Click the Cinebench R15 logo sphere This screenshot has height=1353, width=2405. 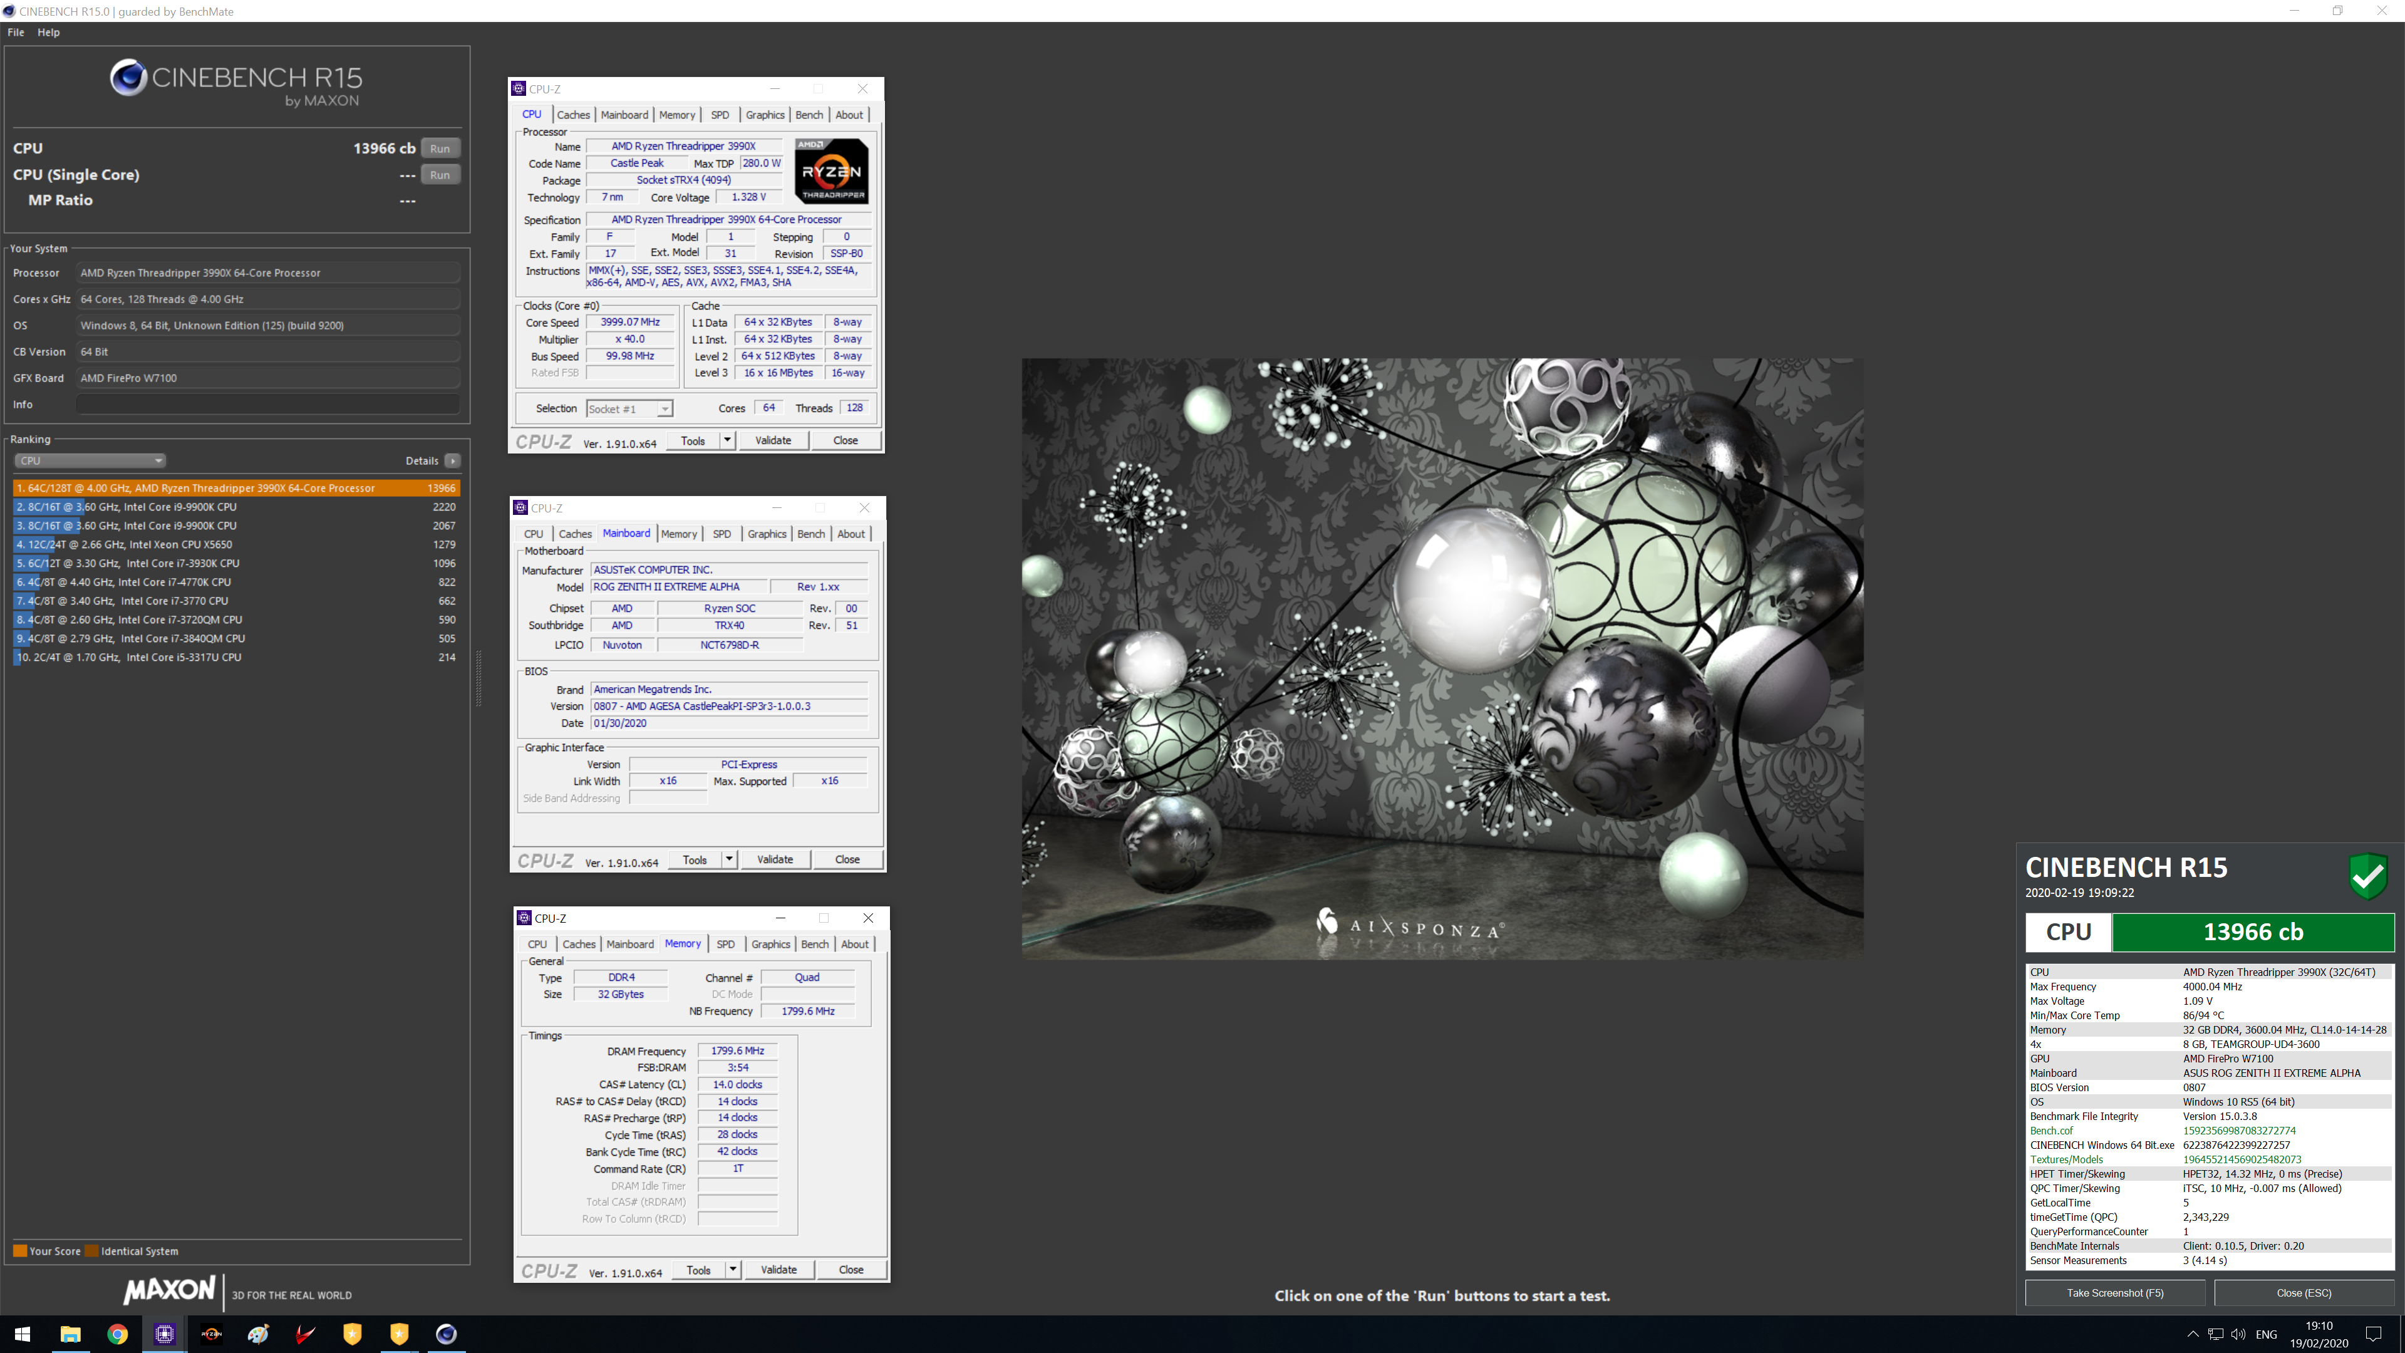[x=128, y=78]
